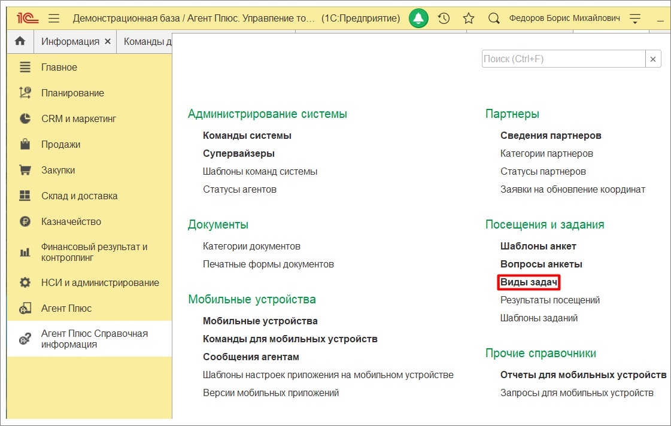Open Сведения партнеров link
Image resolution: width=671 pixels, height=426 pixels.
(x=551, y=136)
